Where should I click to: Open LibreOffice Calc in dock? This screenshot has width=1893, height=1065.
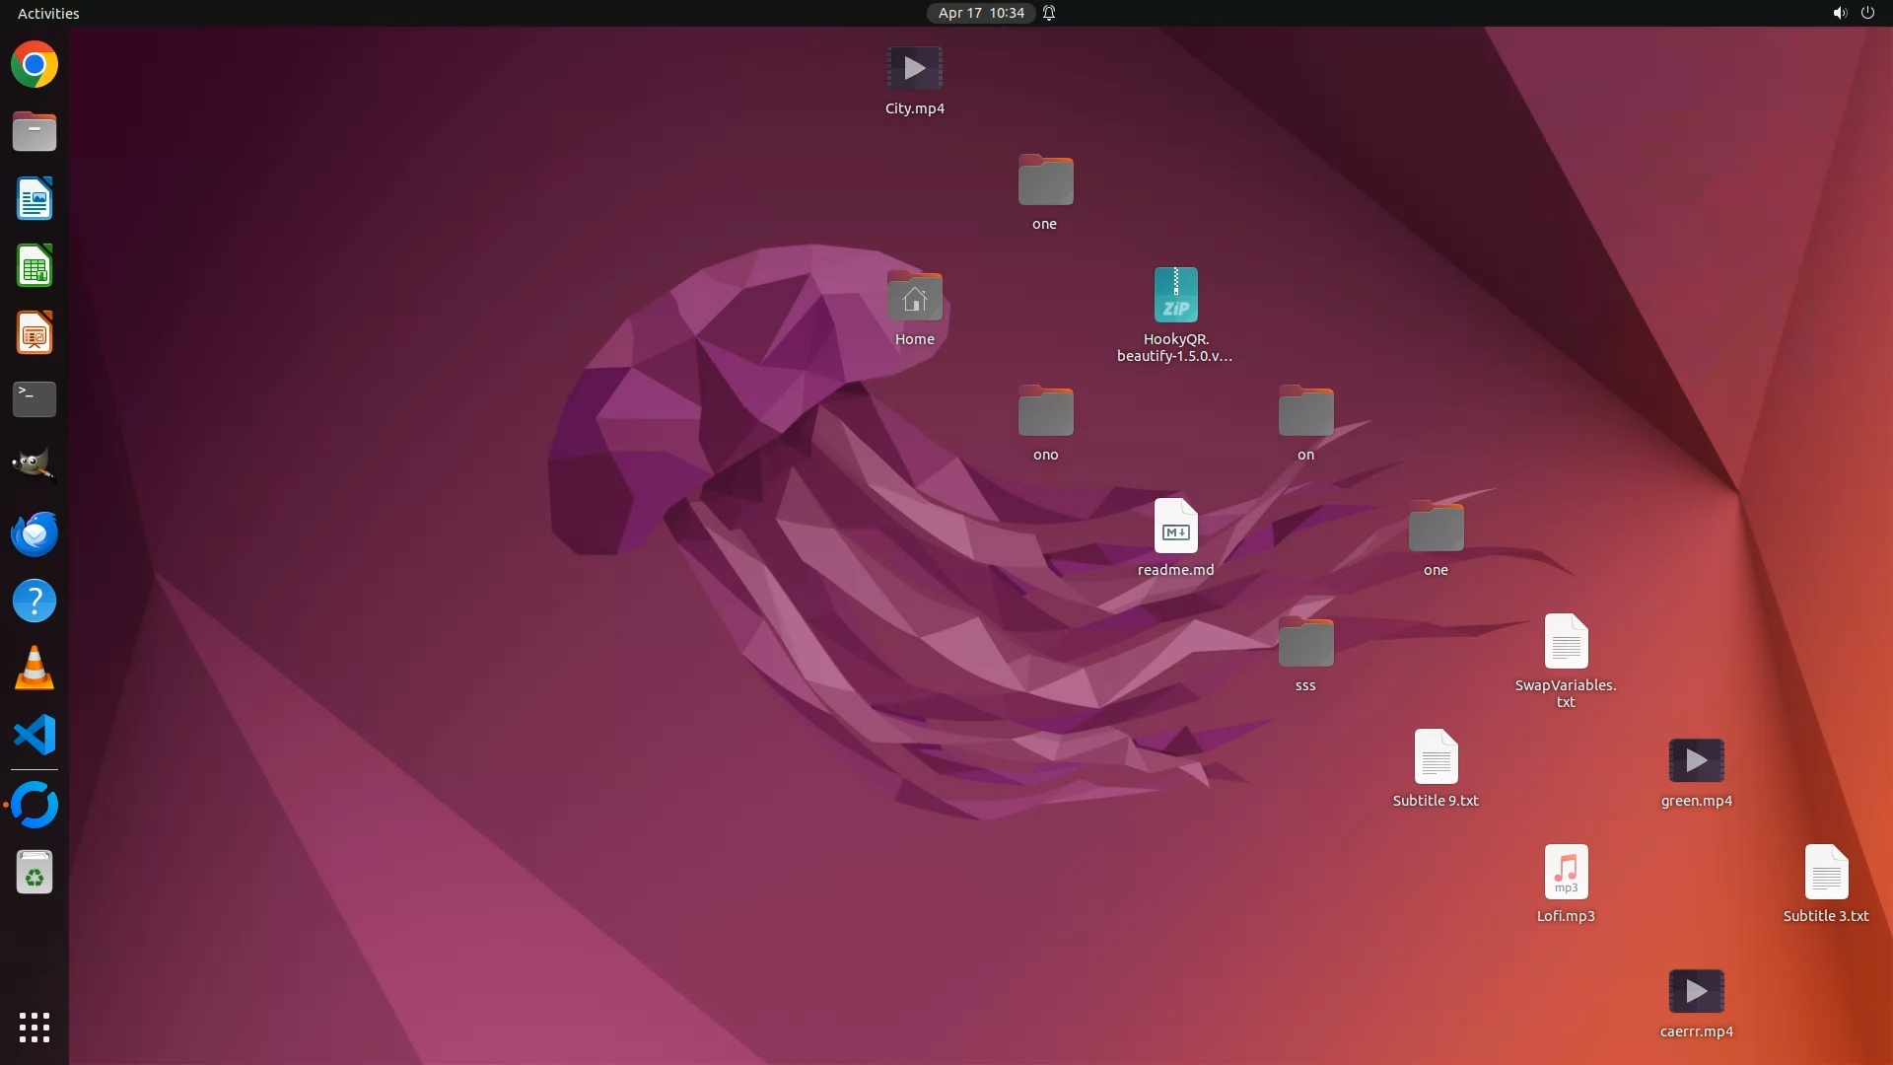pos(35,266)
